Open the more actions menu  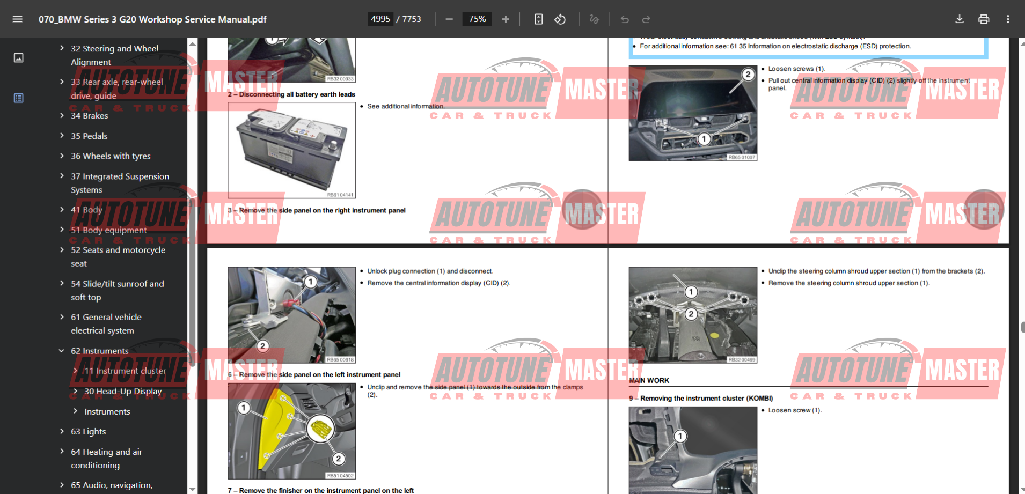pyautogui.click(x=1008, y=19)
